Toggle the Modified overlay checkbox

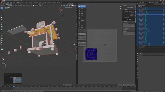click(x=134, y=16)
